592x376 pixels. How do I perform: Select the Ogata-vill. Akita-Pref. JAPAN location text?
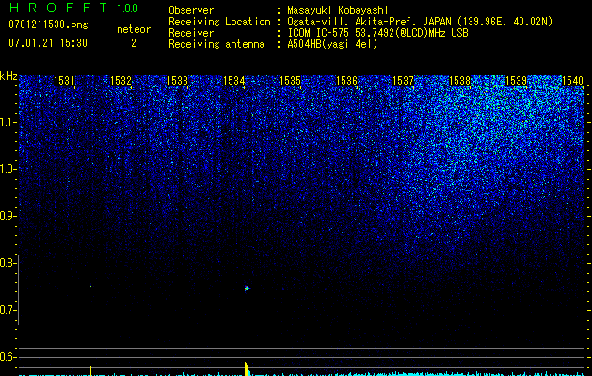(x=420, y=22)
